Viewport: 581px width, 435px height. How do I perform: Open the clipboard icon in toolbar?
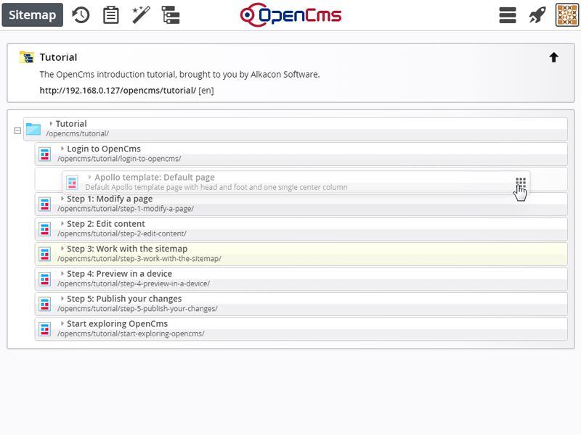111,15
